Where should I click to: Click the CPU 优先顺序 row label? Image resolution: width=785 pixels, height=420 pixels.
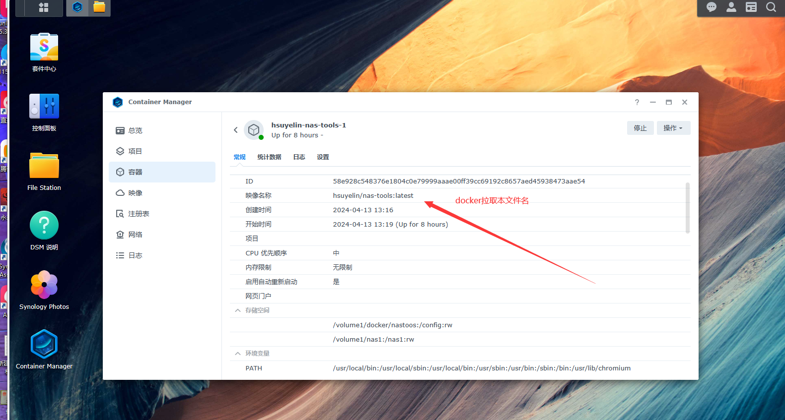click(x=266, y=253)
